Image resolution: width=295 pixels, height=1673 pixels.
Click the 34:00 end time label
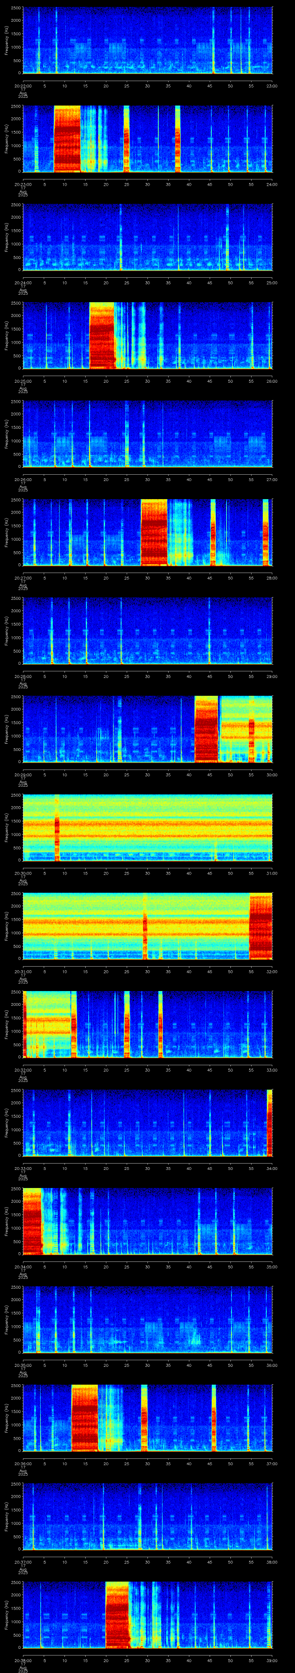pos(272,1168)
